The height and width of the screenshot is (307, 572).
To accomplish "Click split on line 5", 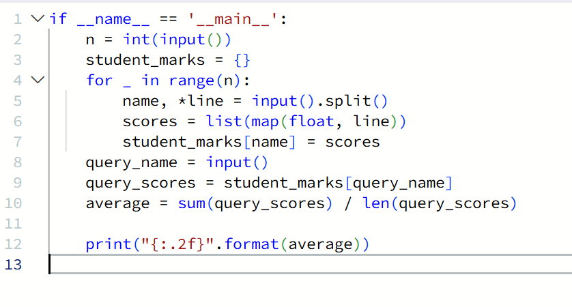I will (x=347, y=101).
